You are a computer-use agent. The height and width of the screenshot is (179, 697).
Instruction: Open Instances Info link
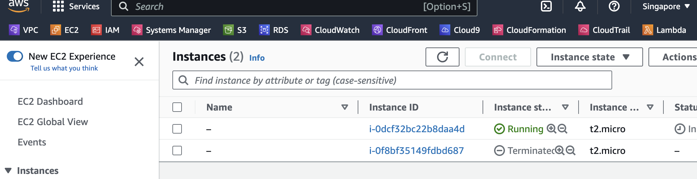point(257,58)
